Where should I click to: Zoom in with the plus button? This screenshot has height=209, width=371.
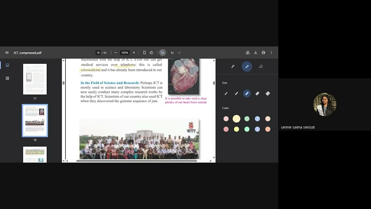pos(134,53)
